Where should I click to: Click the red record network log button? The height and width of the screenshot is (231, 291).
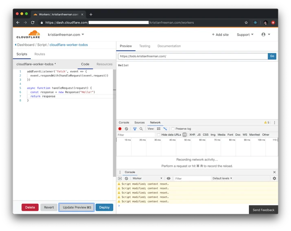[x=120, y=129]
